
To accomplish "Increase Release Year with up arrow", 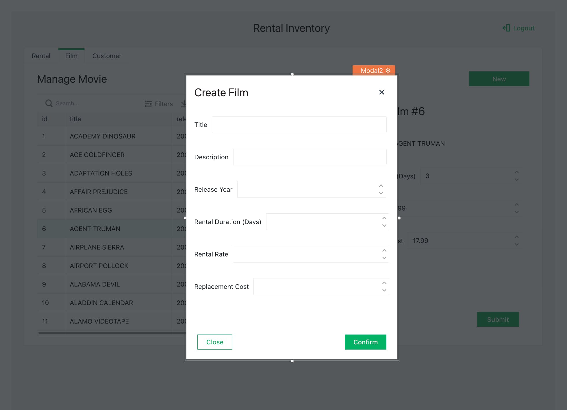I will click(381, 186).
